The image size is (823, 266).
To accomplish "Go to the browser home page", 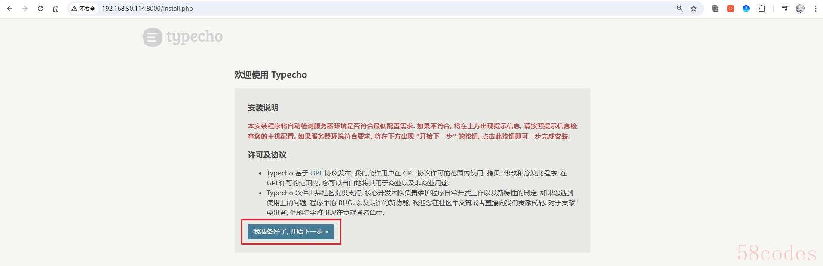I will click(56, 9).
